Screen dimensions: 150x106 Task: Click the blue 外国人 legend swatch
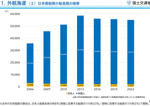tap(76, 93)
